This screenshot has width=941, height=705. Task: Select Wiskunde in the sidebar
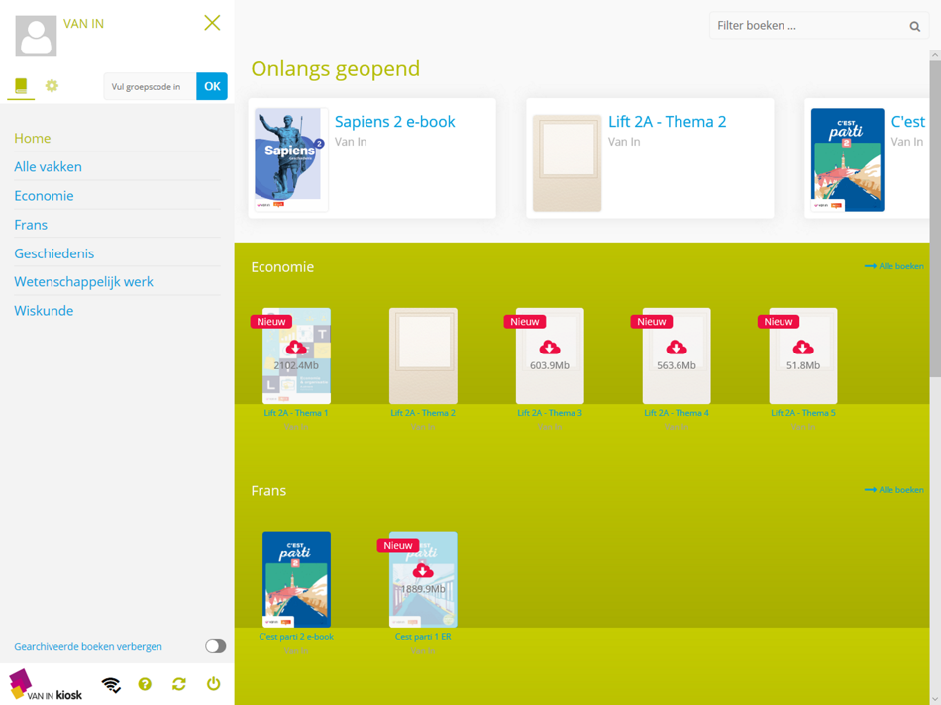tap(44, 311)
